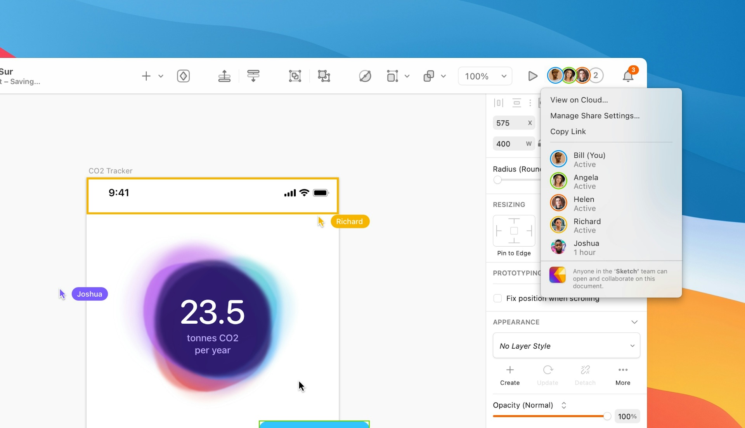745x428 pixels.
Task: Choose Copy Link from the share menu
Action: 568,132
